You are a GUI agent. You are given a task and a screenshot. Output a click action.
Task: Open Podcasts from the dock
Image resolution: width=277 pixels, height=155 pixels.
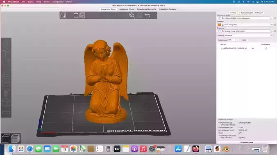(134, 149)
